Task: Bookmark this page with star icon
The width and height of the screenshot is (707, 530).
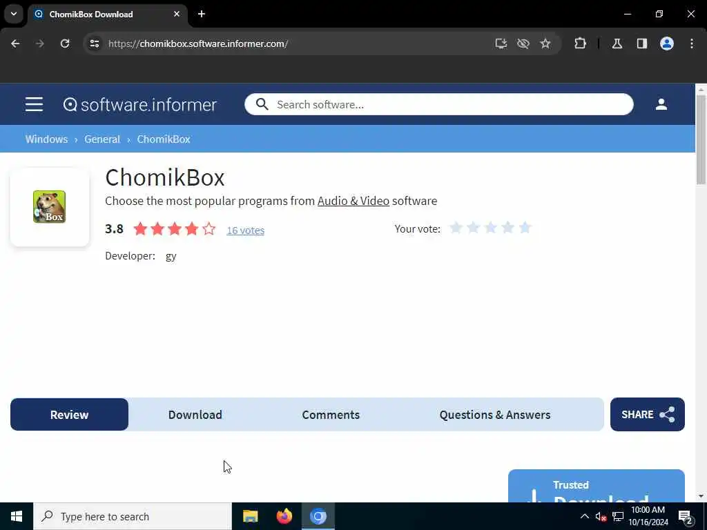Action: point(545,43)
